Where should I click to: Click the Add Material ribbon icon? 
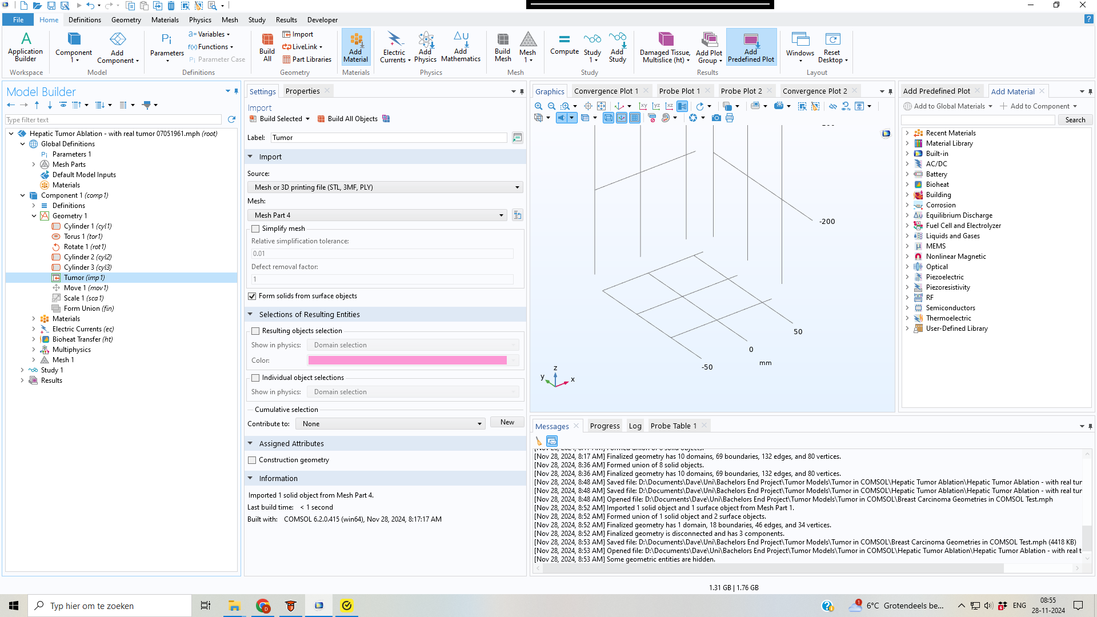click(x=355, y=46)
